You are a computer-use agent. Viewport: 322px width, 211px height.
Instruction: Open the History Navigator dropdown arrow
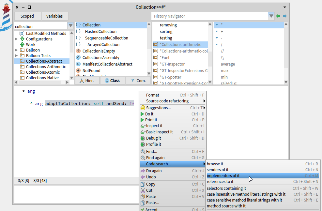(x=271, y=15)
